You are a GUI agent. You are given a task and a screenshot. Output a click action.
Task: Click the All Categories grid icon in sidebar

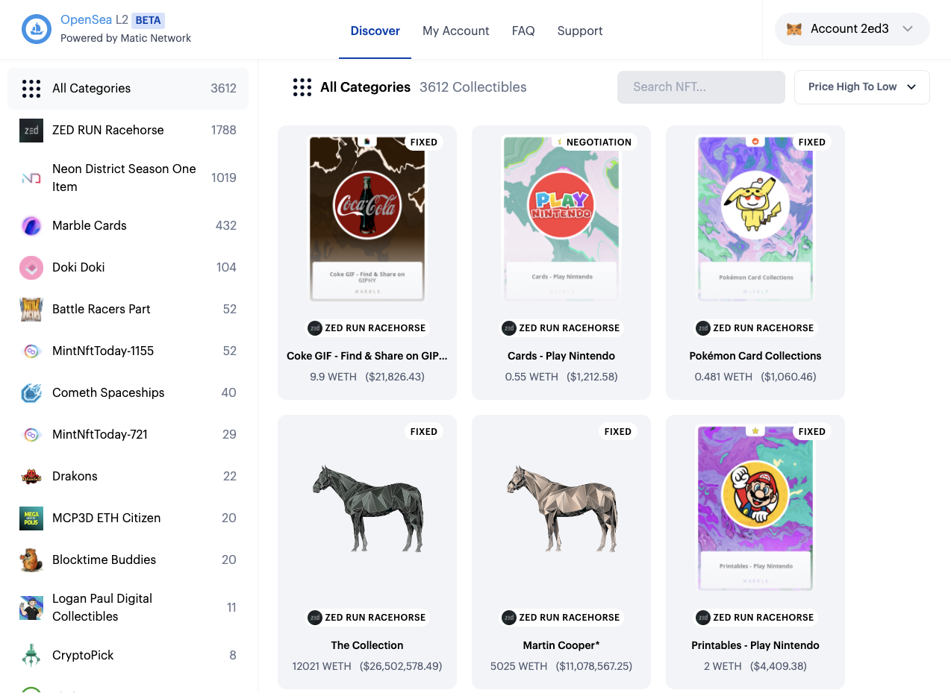[31, 88]
